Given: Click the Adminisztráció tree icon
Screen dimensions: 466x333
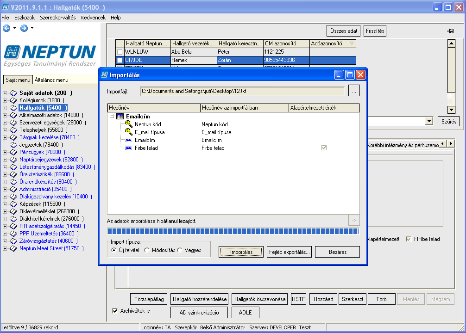Looking at the screenshot, I should click(13, 189).
